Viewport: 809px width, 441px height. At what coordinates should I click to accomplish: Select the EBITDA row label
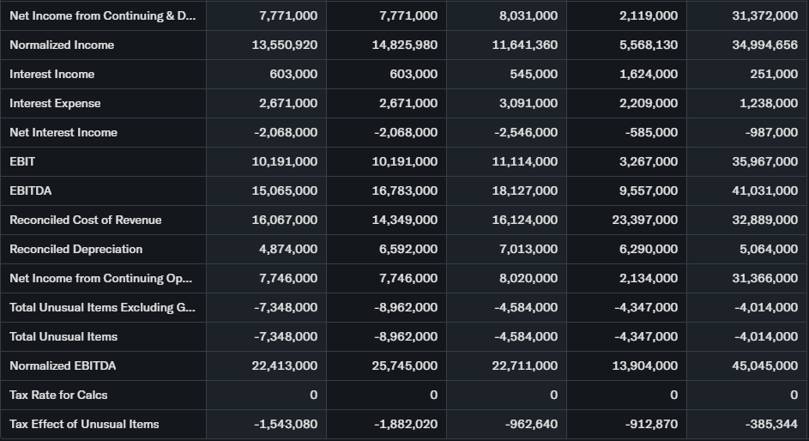[30, 190]
